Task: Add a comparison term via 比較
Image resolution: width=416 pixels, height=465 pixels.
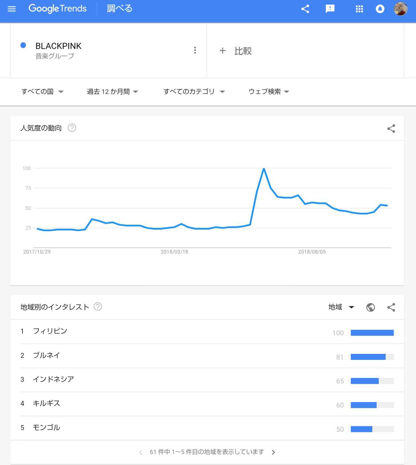Action: (235, 51)
